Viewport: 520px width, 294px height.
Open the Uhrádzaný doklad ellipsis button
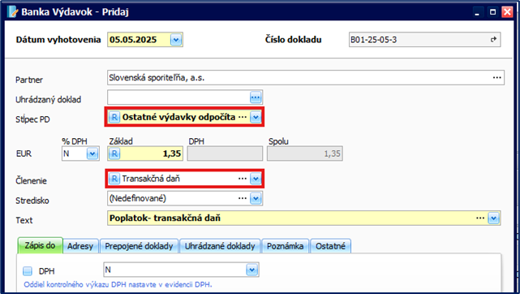256,97
